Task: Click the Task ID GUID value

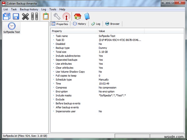Action: 120,40
